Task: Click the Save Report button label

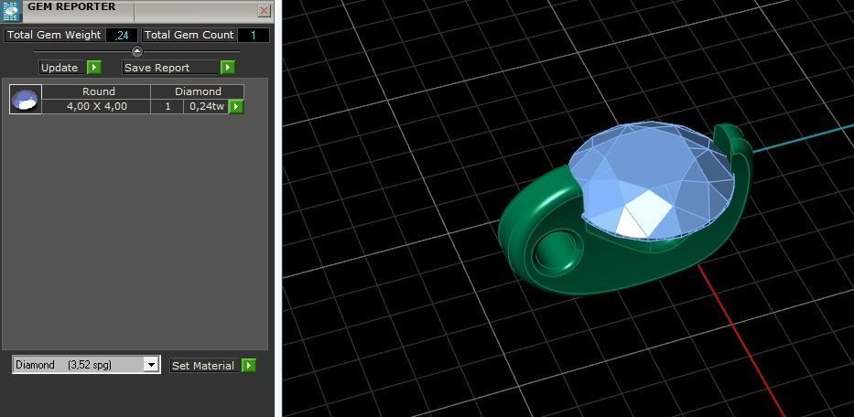Action: pos(170,68)
